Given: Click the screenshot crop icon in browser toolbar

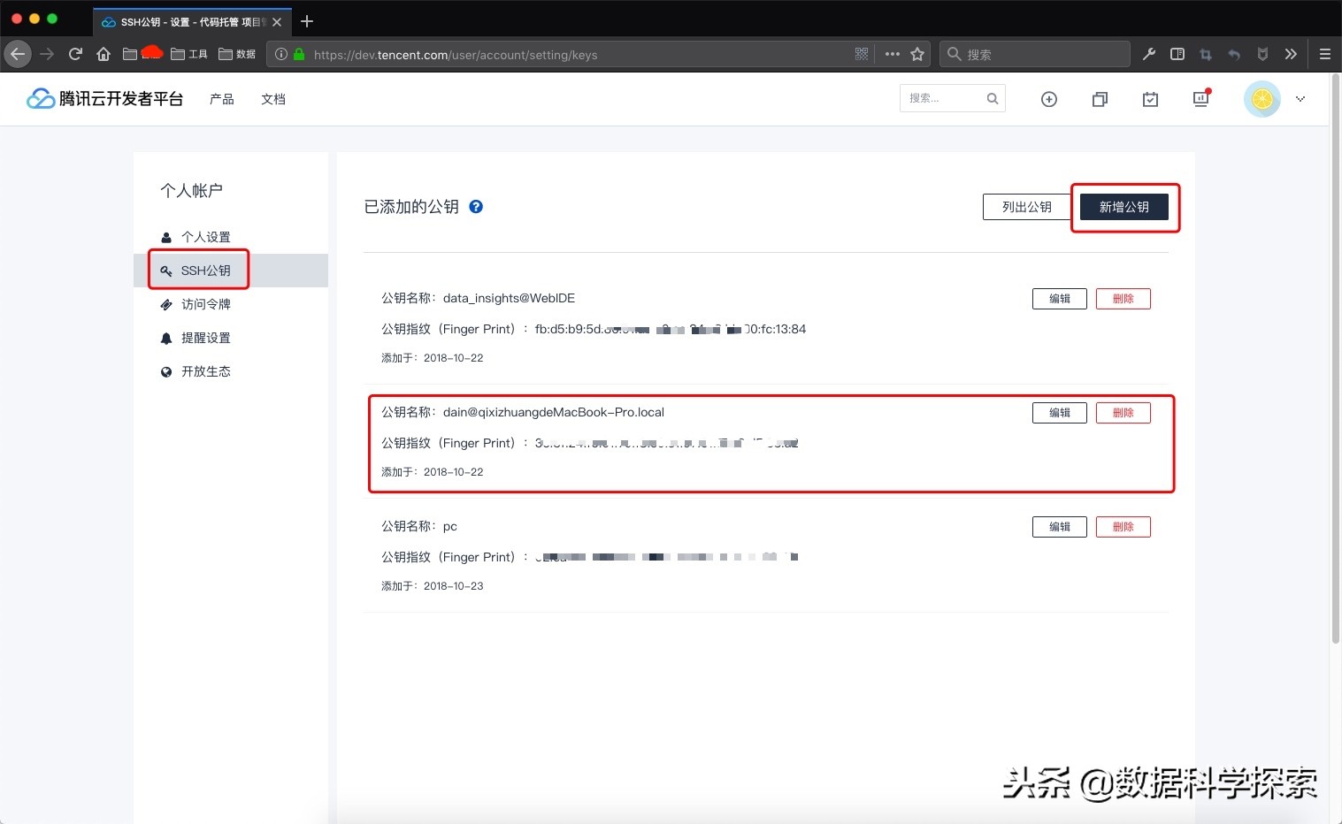Looking at the screenshot, I should (x=1206, y=54).
